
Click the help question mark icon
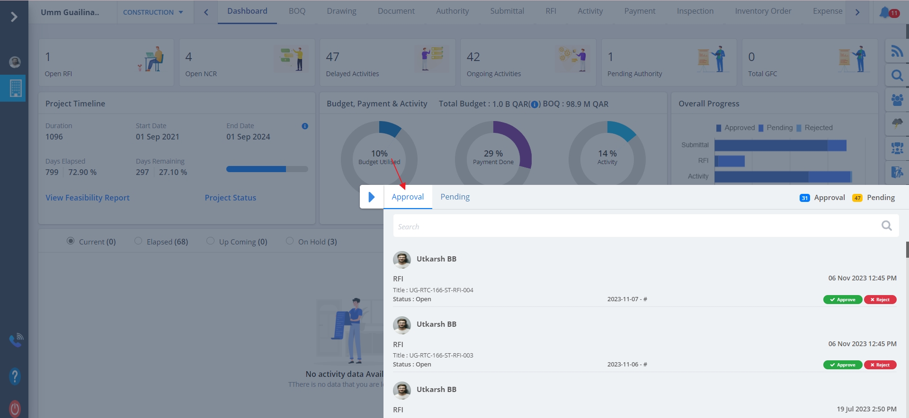point(15,376)
